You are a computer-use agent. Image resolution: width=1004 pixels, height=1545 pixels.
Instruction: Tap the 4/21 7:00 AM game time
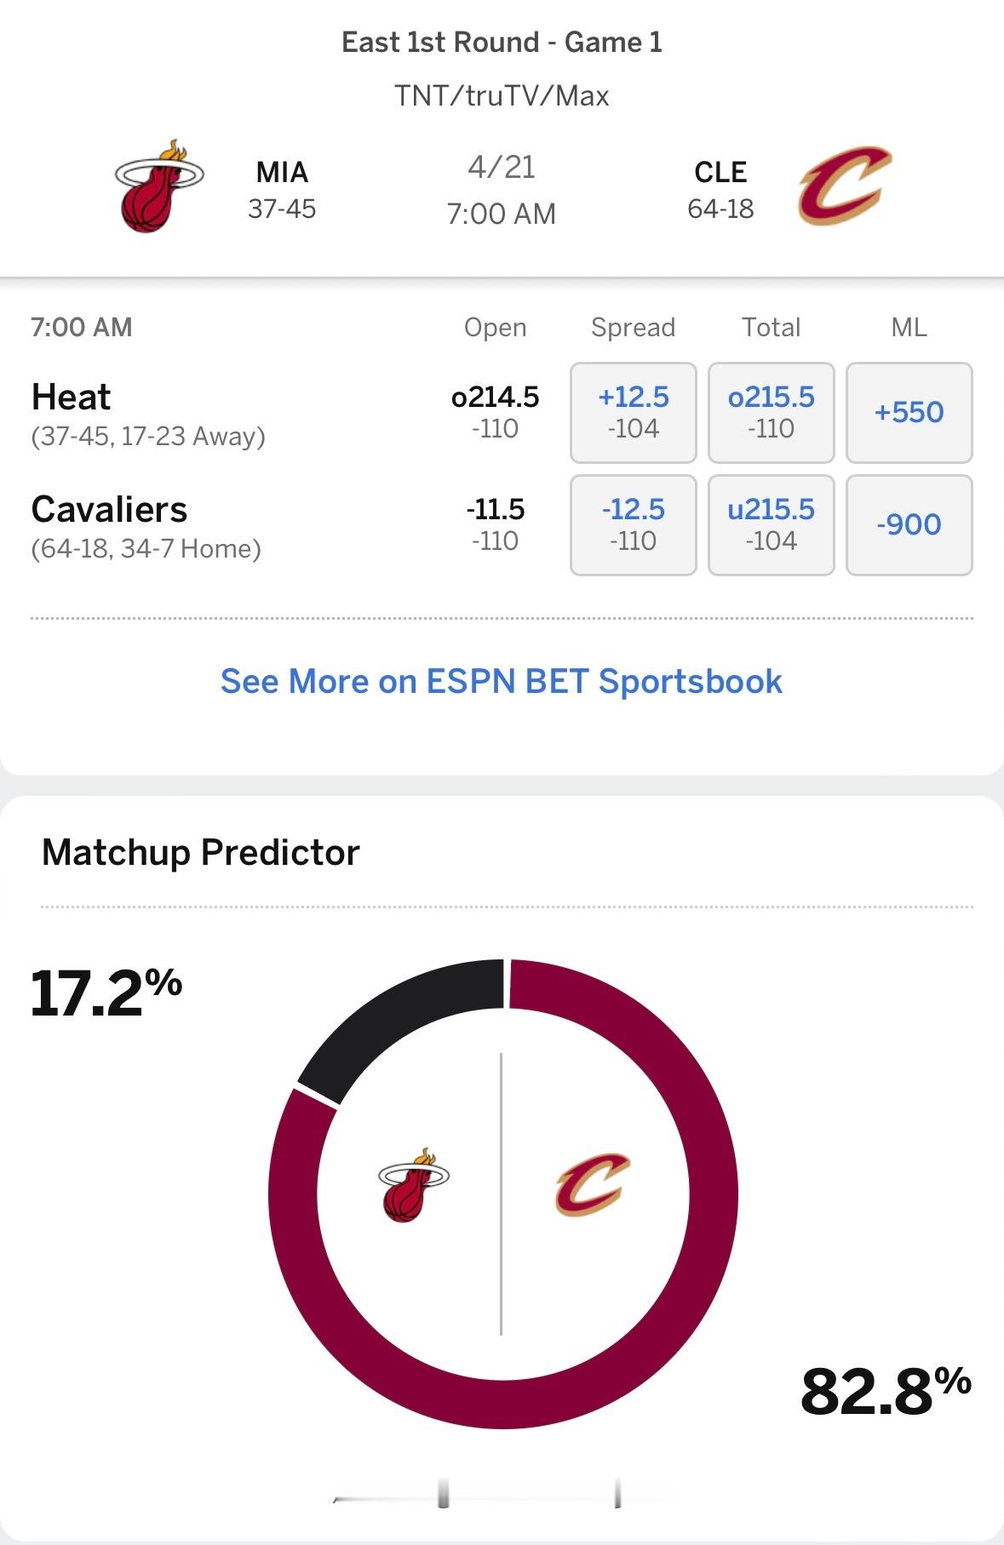[502, 190]
